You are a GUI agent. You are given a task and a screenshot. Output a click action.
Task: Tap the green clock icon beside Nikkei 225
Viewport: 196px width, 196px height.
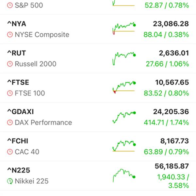(x=10, y=181)
